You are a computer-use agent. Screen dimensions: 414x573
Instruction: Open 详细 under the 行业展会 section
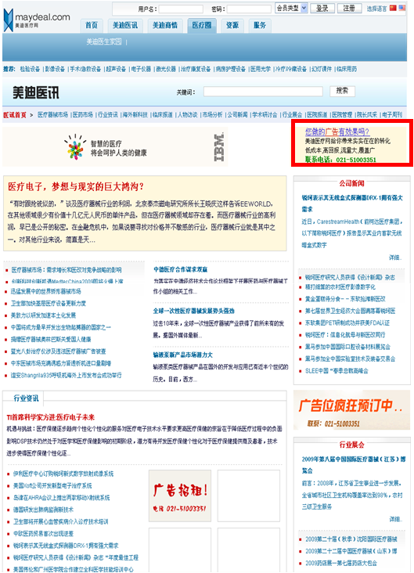pyautogui.click(x=395, y=519)
